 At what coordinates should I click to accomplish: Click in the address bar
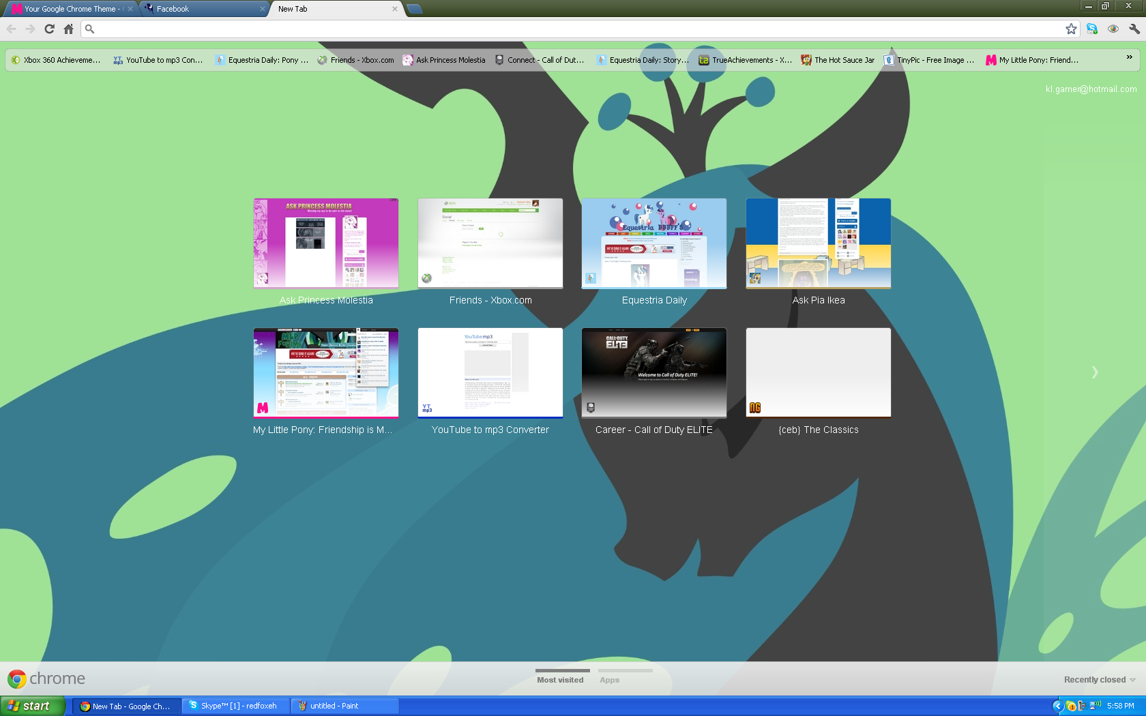(580, 29)
